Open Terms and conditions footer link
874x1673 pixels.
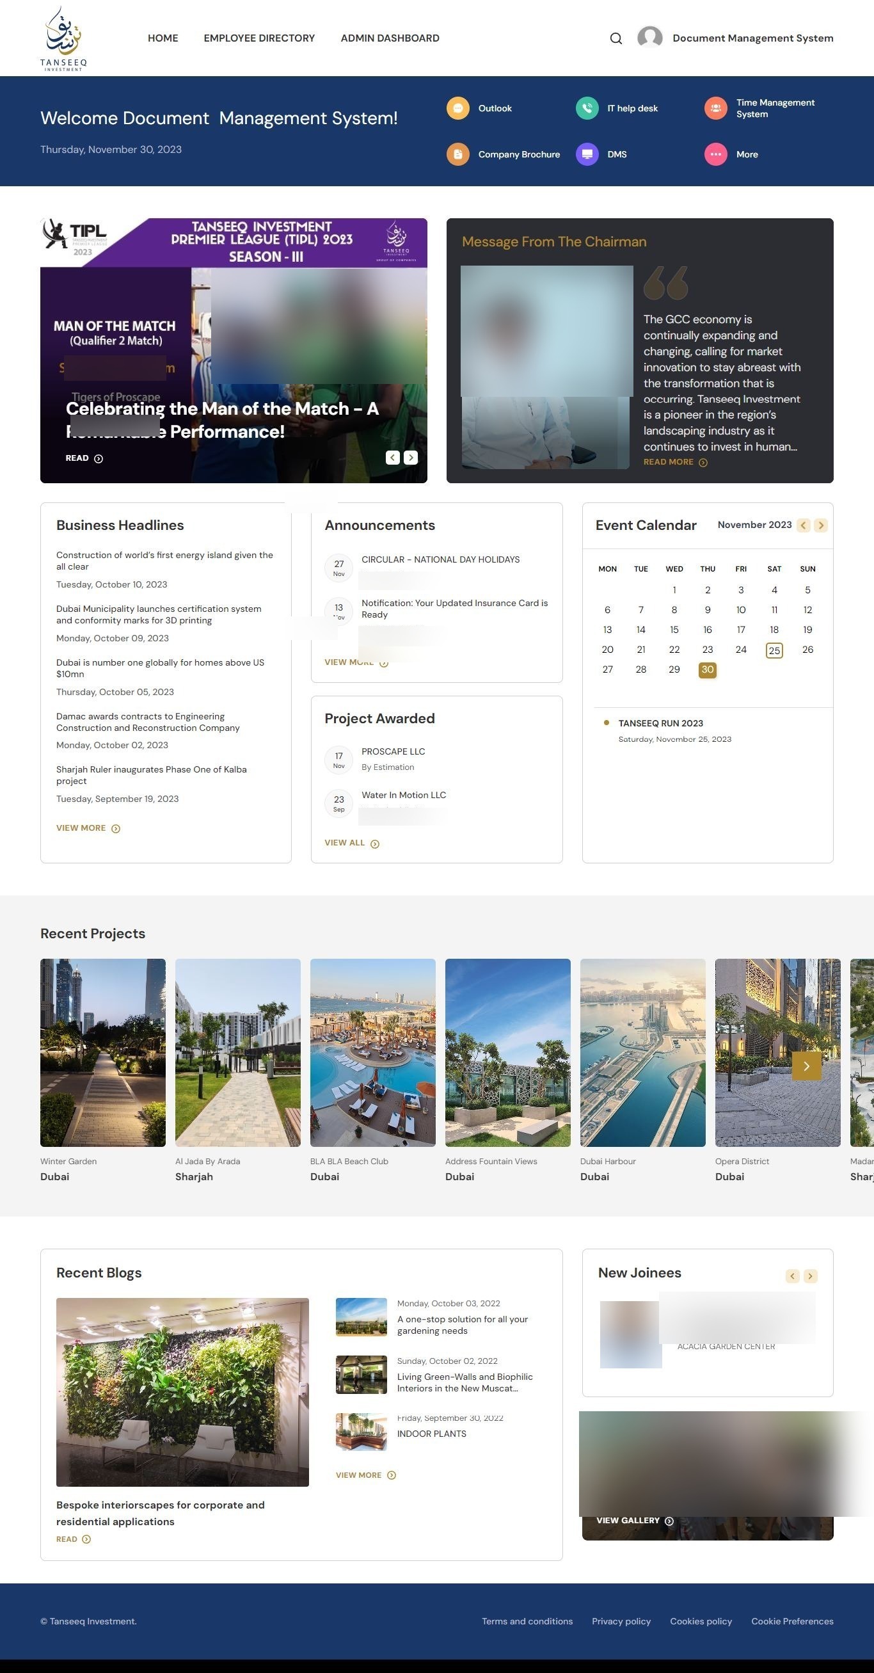pos(527,1621)
